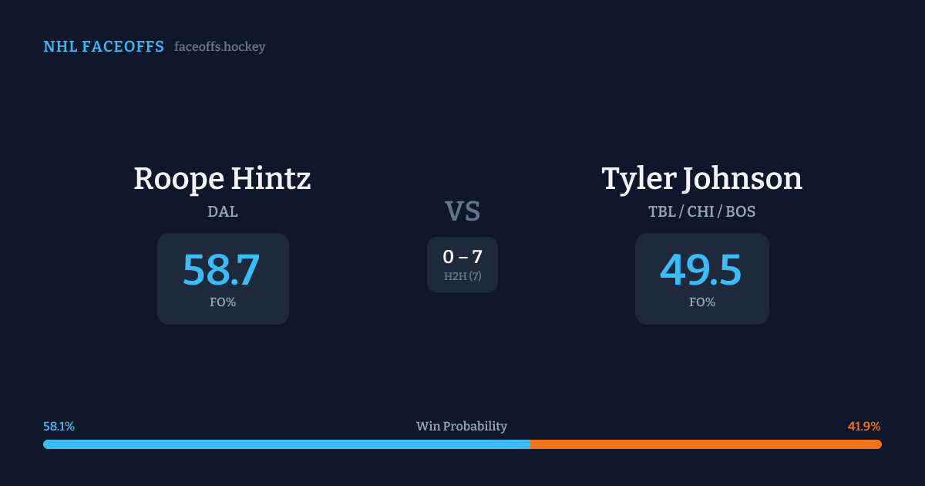Click the VS text between players
The image size is (925, 486).
(462, 211)
